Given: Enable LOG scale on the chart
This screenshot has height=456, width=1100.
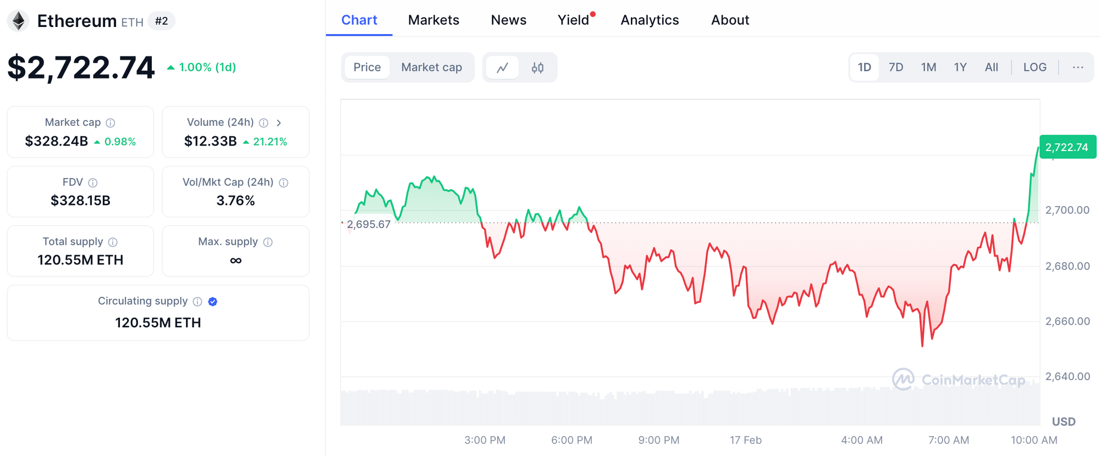Looking at the screenshot, I should [x=1035, y=68].
